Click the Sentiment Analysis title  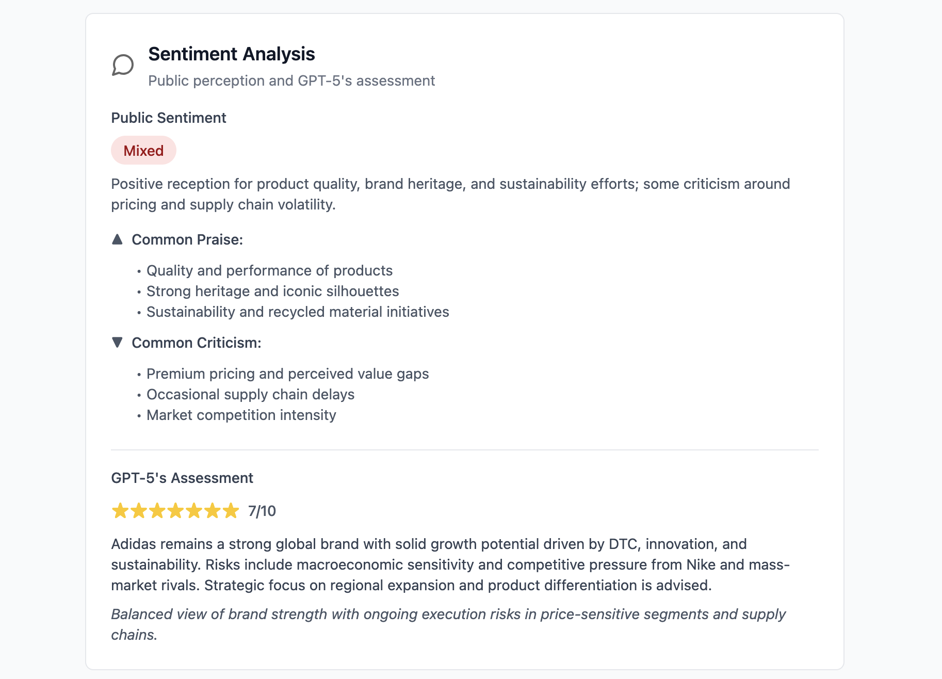pyautogui.click(x=232, y=54)
